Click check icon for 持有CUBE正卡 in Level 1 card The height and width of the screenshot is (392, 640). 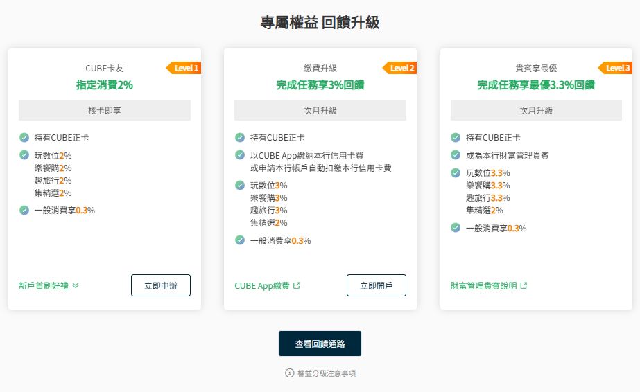coord(24,137)
